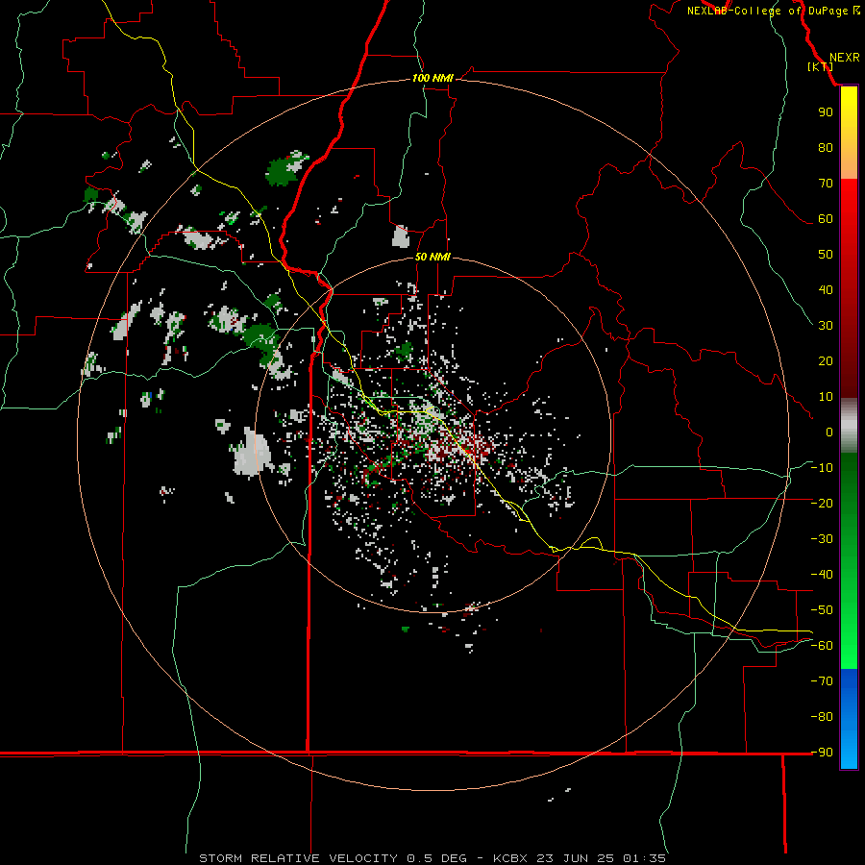
Task: Click the "NEXR" label above the color scale
Action: click(x=844, y=58)
